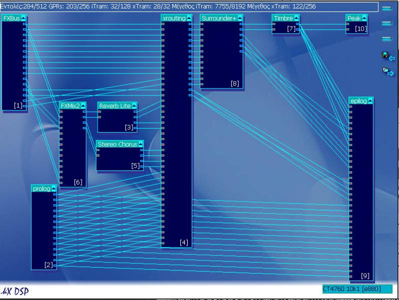Save DSP settings with the floppy disk icon

point(388,56)
